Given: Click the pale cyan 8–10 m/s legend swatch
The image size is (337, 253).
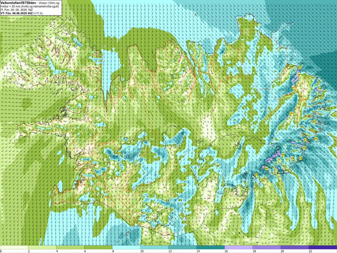Looking at the screenshot, I should click(x=126, y=247).
